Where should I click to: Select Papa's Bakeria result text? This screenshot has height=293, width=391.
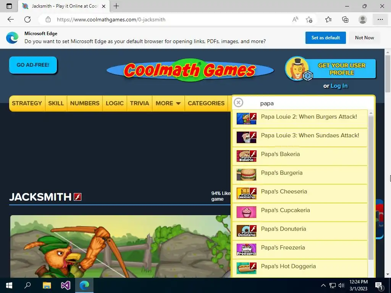tap(280, 154)
